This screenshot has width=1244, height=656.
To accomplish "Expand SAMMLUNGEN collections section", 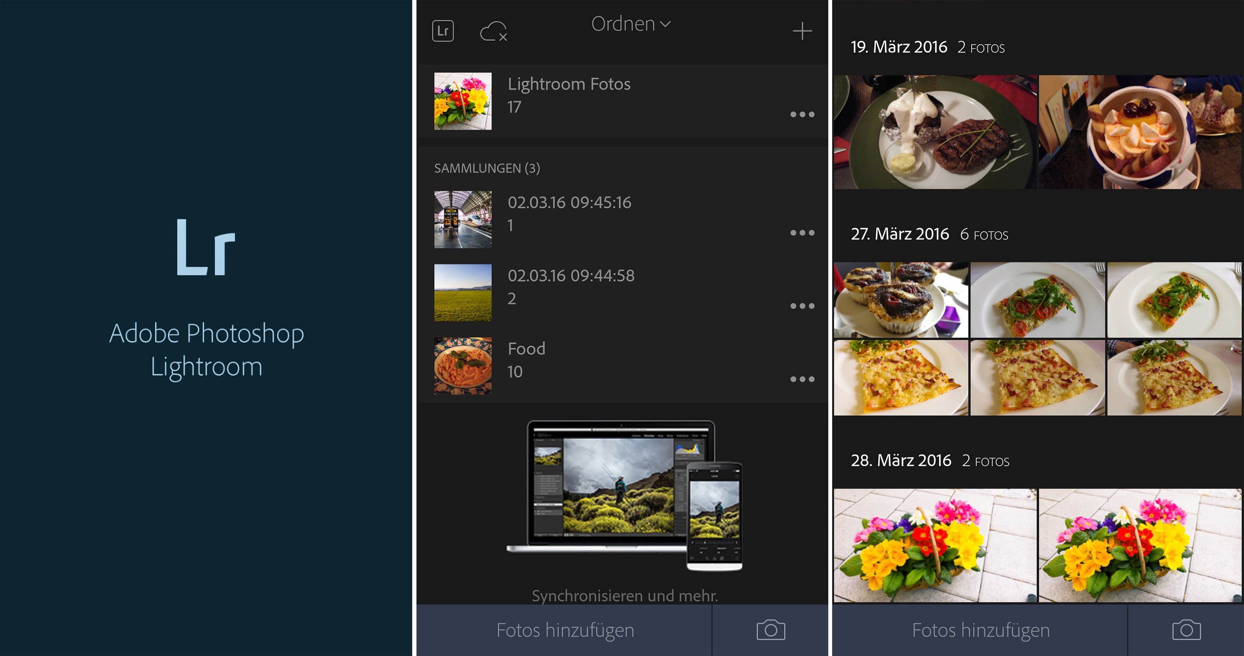I will tap(487, 167).
